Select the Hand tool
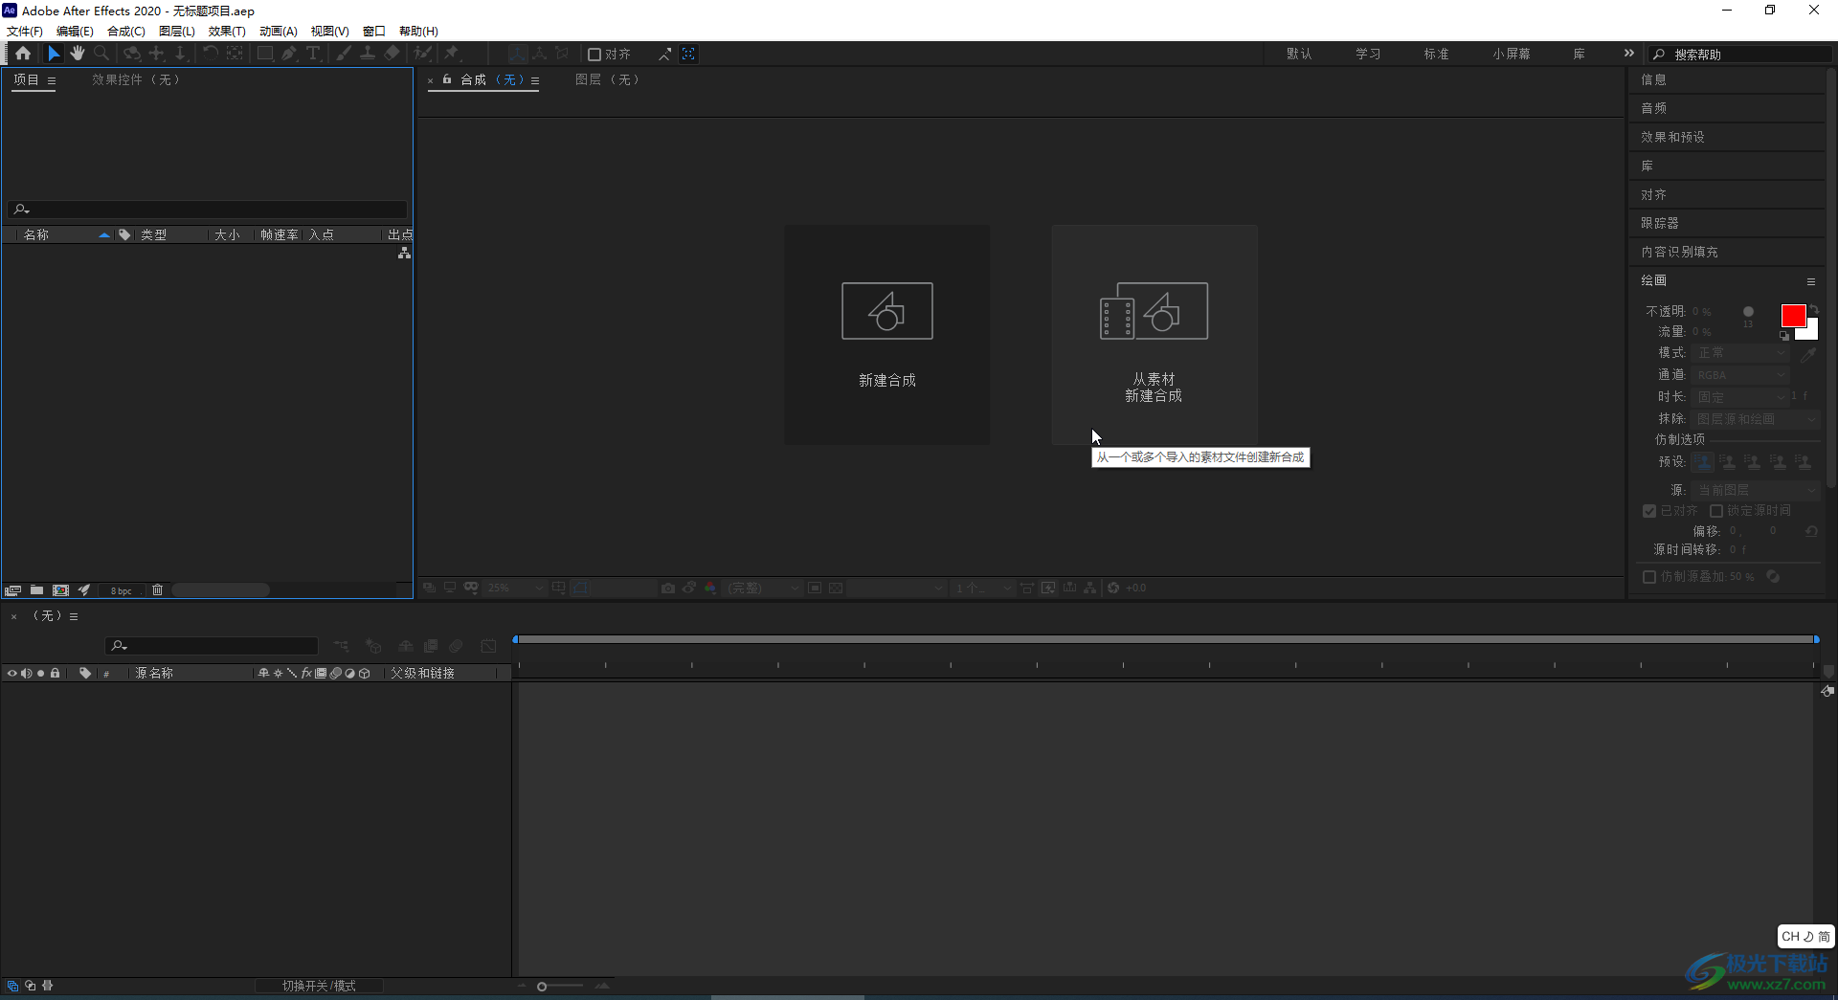 tap(78, 54)
